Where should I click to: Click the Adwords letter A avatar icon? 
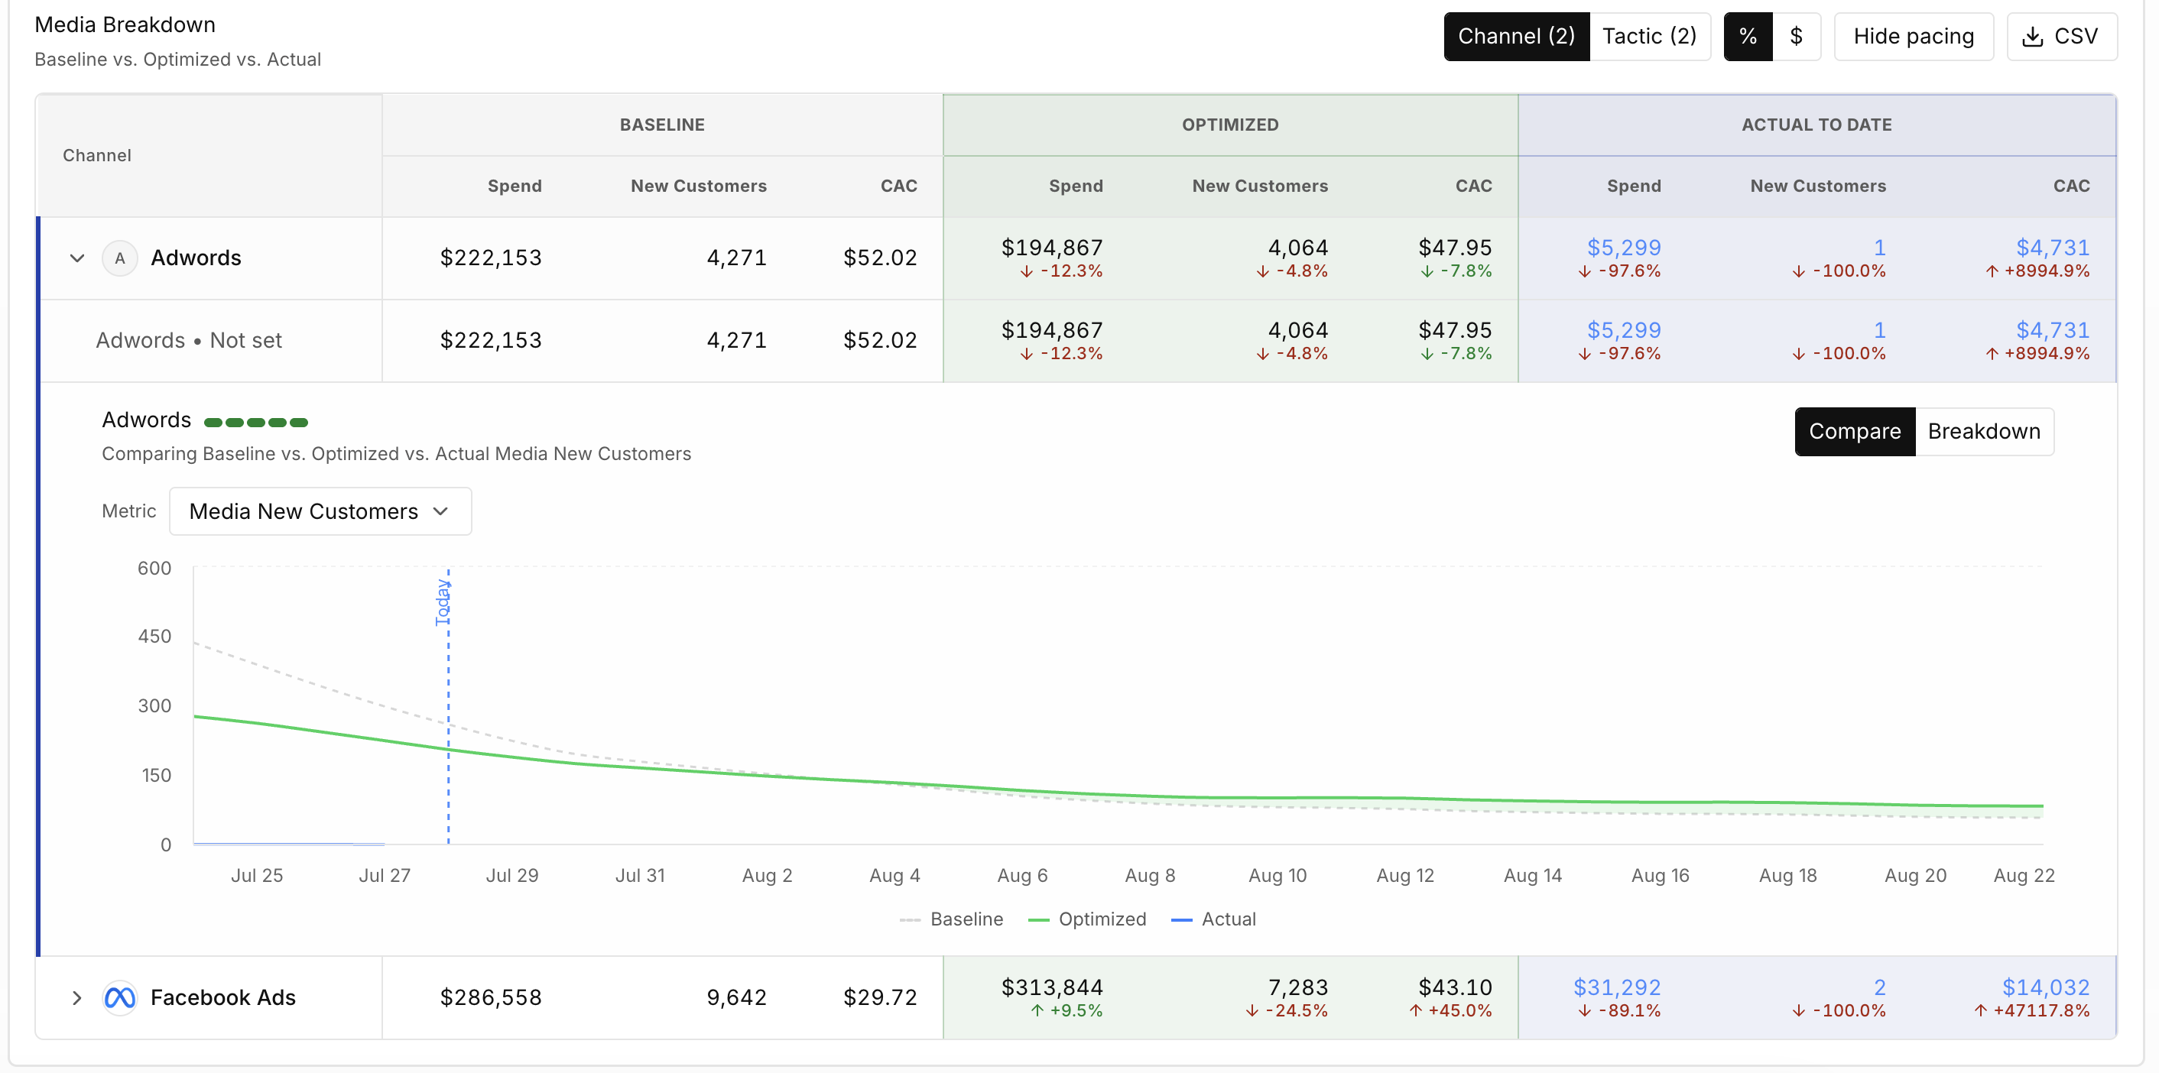(120, 258)
